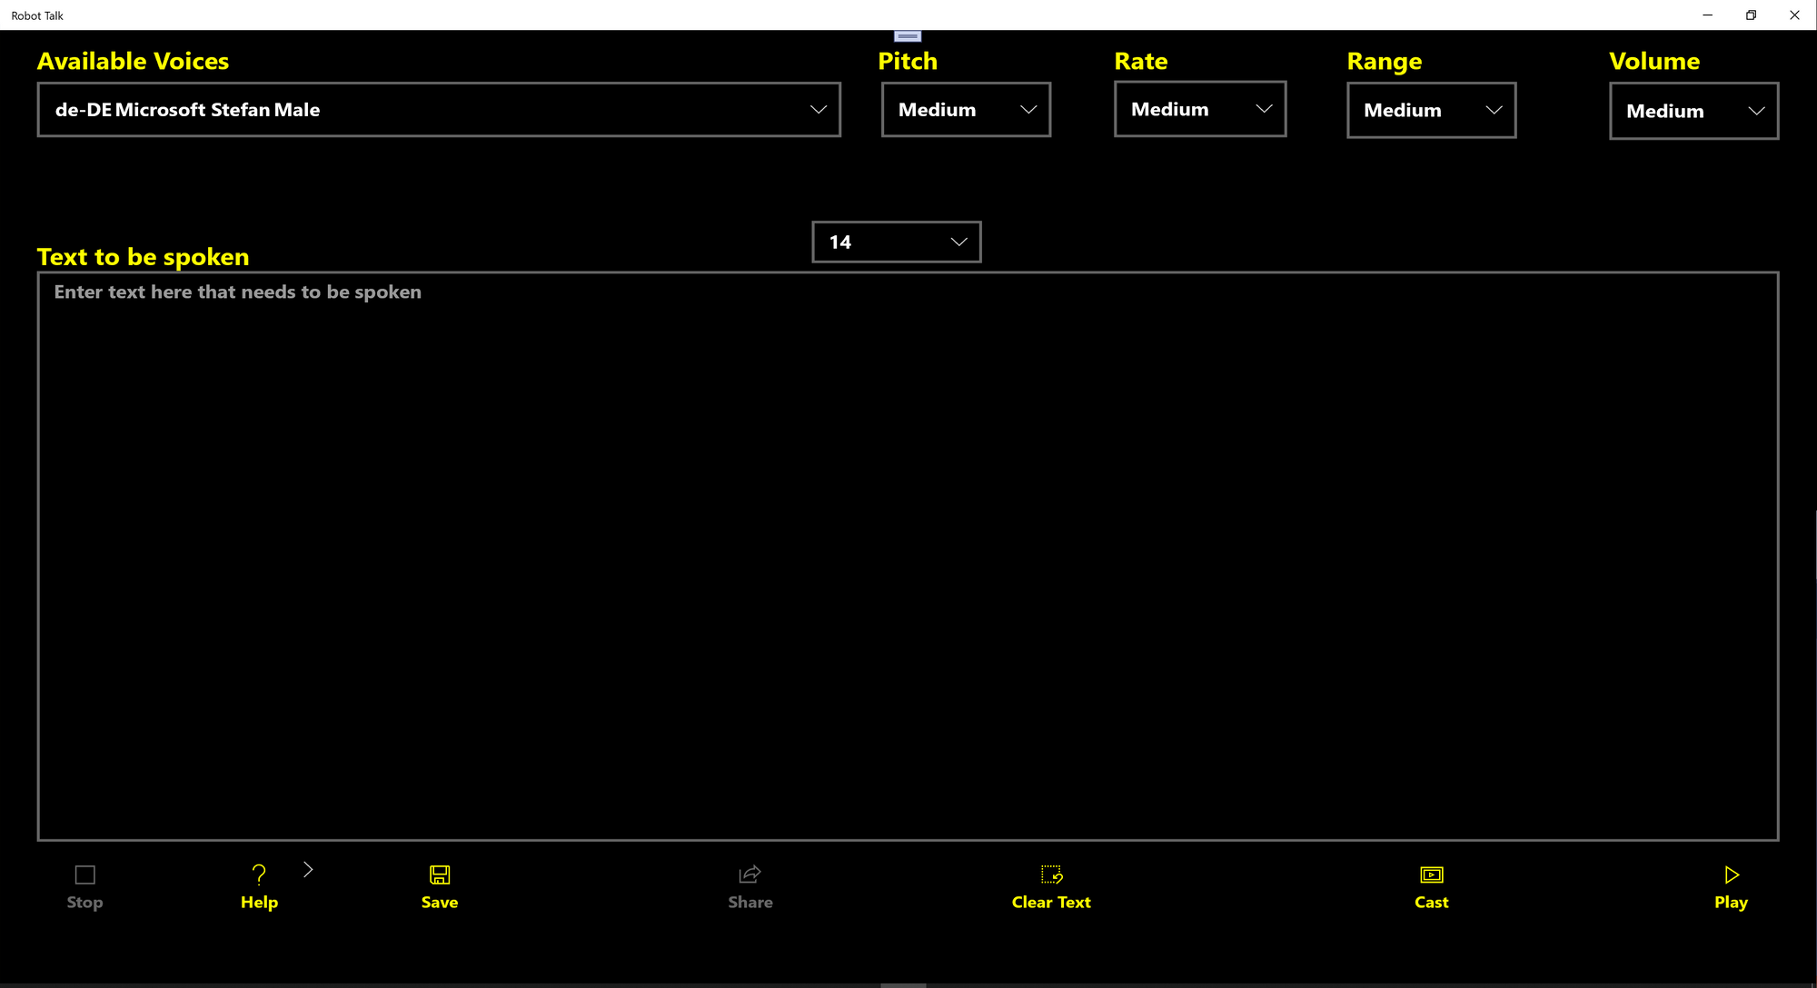Expand the Volume combo box
1817x988 pixels.
pyautogui.click(x=1693, y=111)
